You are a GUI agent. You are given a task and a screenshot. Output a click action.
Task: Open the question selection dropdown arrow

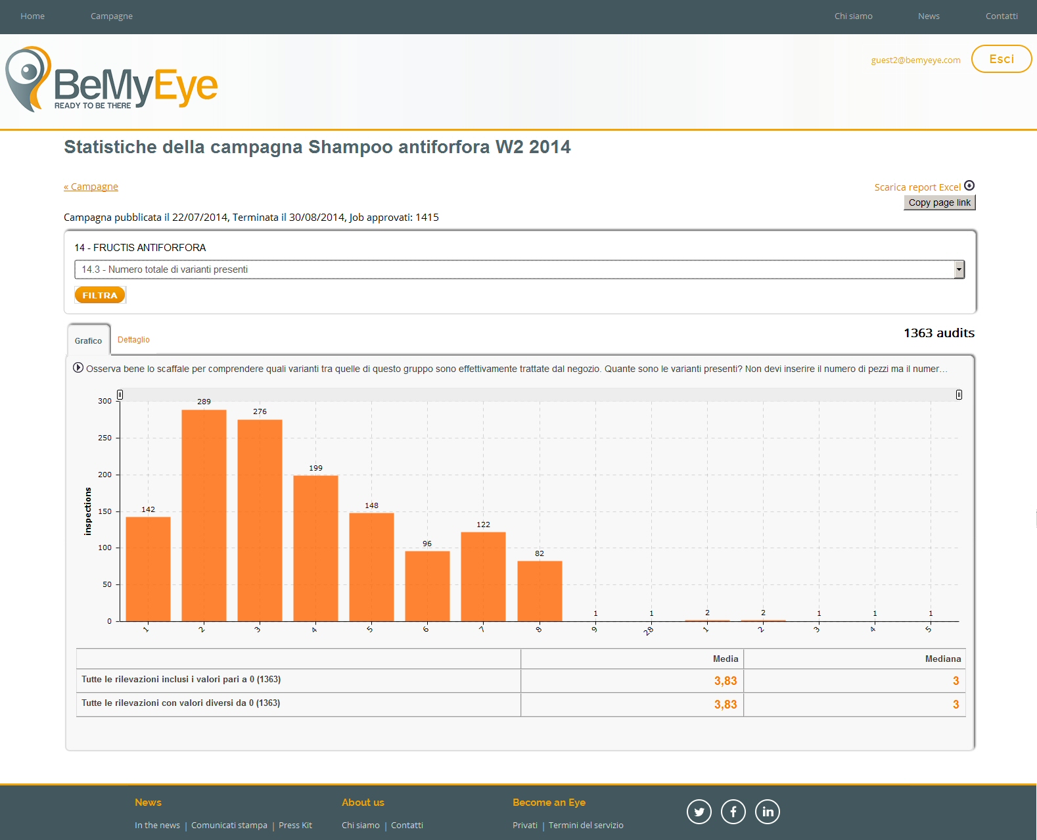point(959,269)
